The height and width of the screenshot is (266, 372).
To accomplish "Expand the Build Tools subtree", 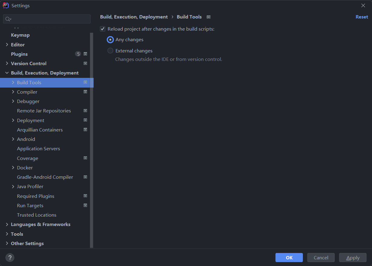I will point(13,82).
